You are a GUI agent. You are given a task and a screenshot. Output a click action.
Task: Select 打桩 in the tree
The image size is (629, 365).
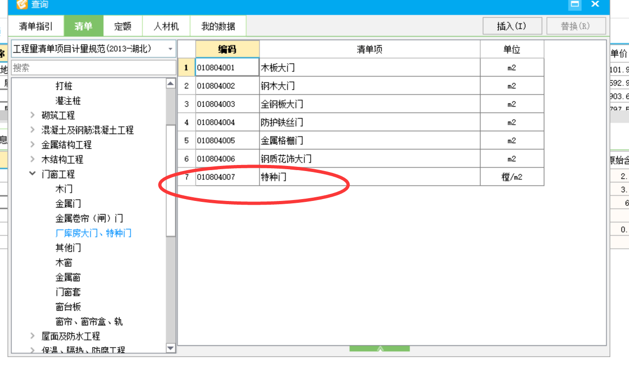click(64, 86)
